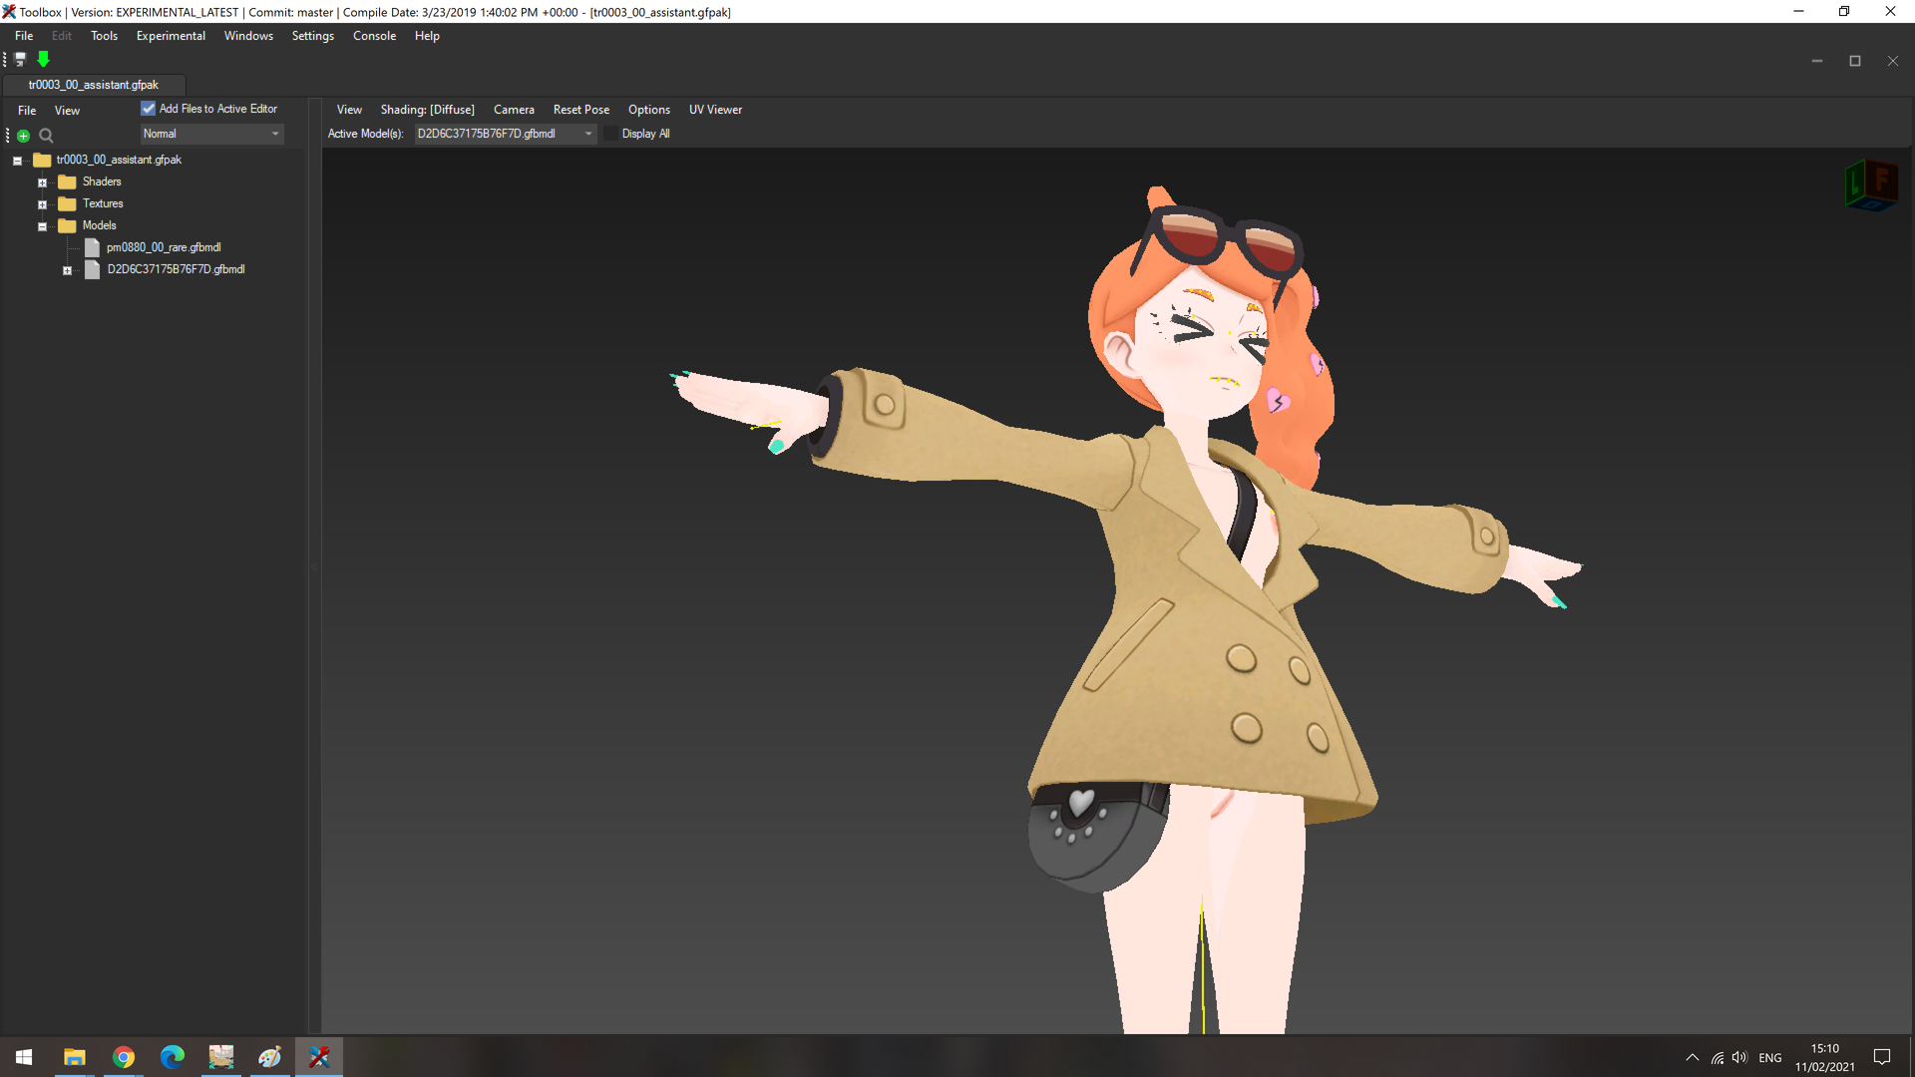Open the viewport Options menu

pyautogui.click(x=649, y=110)
